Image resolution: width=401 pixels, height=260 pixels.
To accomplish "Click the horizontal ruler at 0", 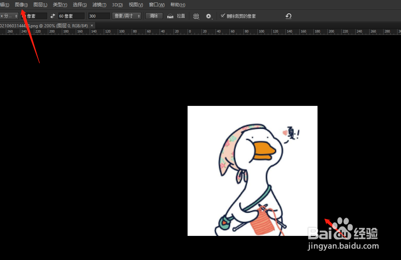I will click(190, 31).
